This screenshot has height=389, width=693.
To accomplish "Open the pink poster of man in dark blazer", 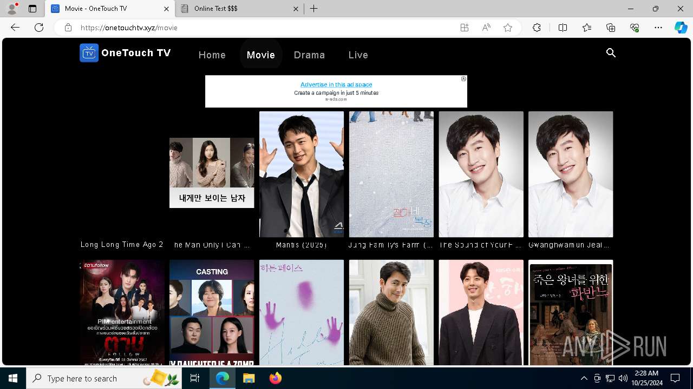I will (x=481, y=313).
